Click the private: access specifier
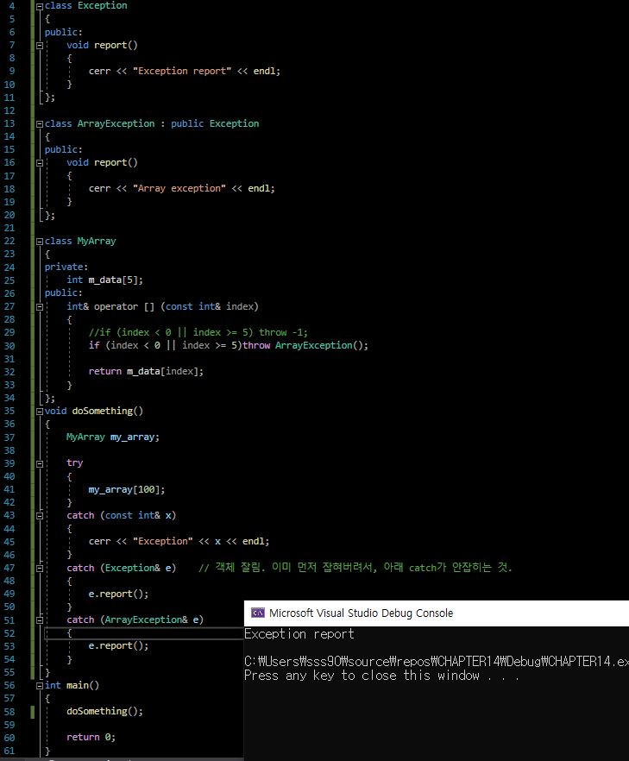Image resolution: width=629 pixels, height=761 pixels. [66, 267]
